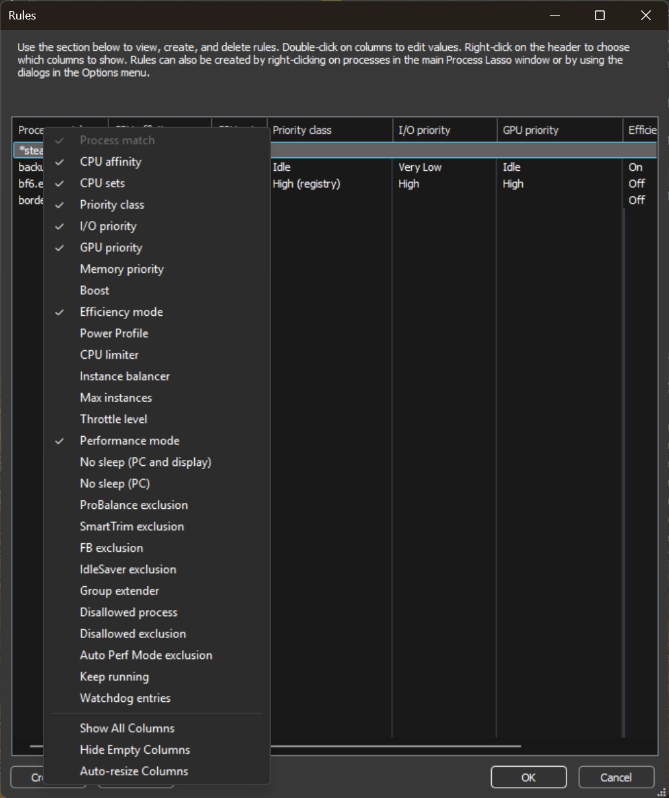Select Power Profile from context menu
Viewport: 669px width, 798px height.
tap(114, 333)
